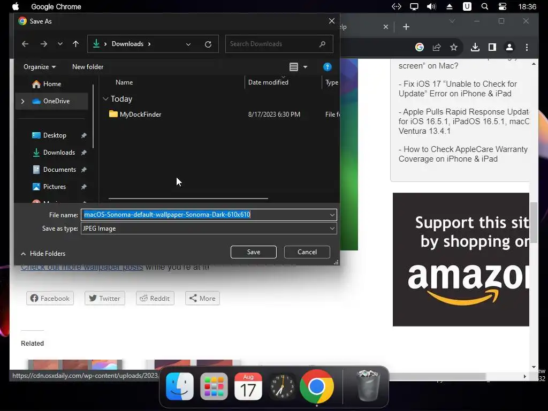
Task: Click the Save button
Action: tap(253, 252)
